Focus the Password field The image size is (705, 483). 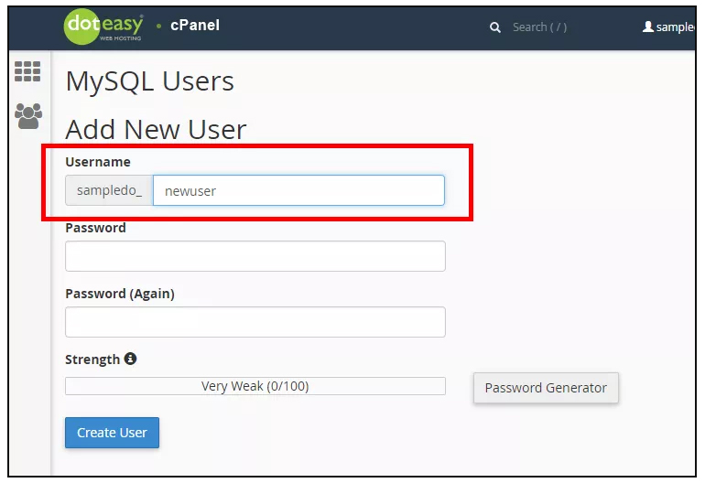point(255,256)
